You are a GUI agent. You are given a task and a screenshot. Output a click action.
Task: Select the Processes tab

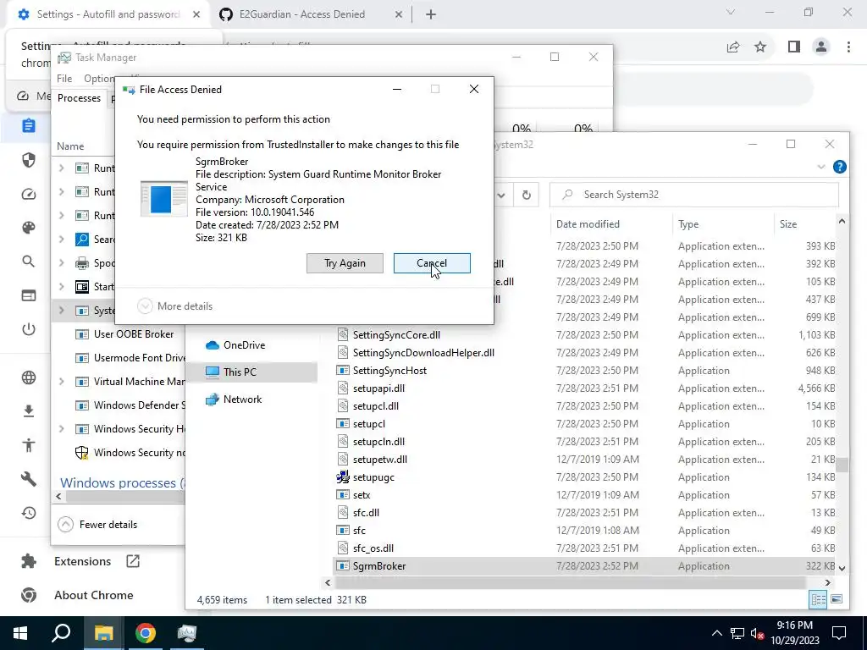click(79, 98)
